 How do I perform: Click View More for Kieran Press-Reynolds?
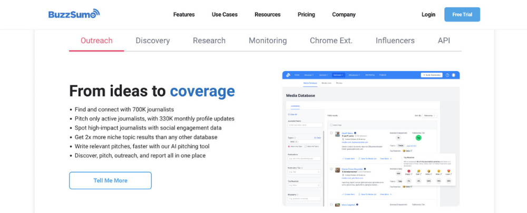(386, 194)
